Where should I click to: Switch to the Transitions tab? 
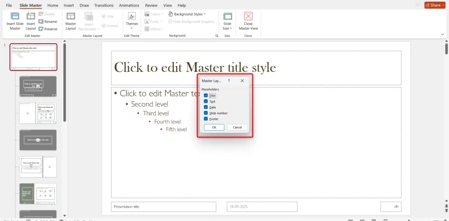103,5
